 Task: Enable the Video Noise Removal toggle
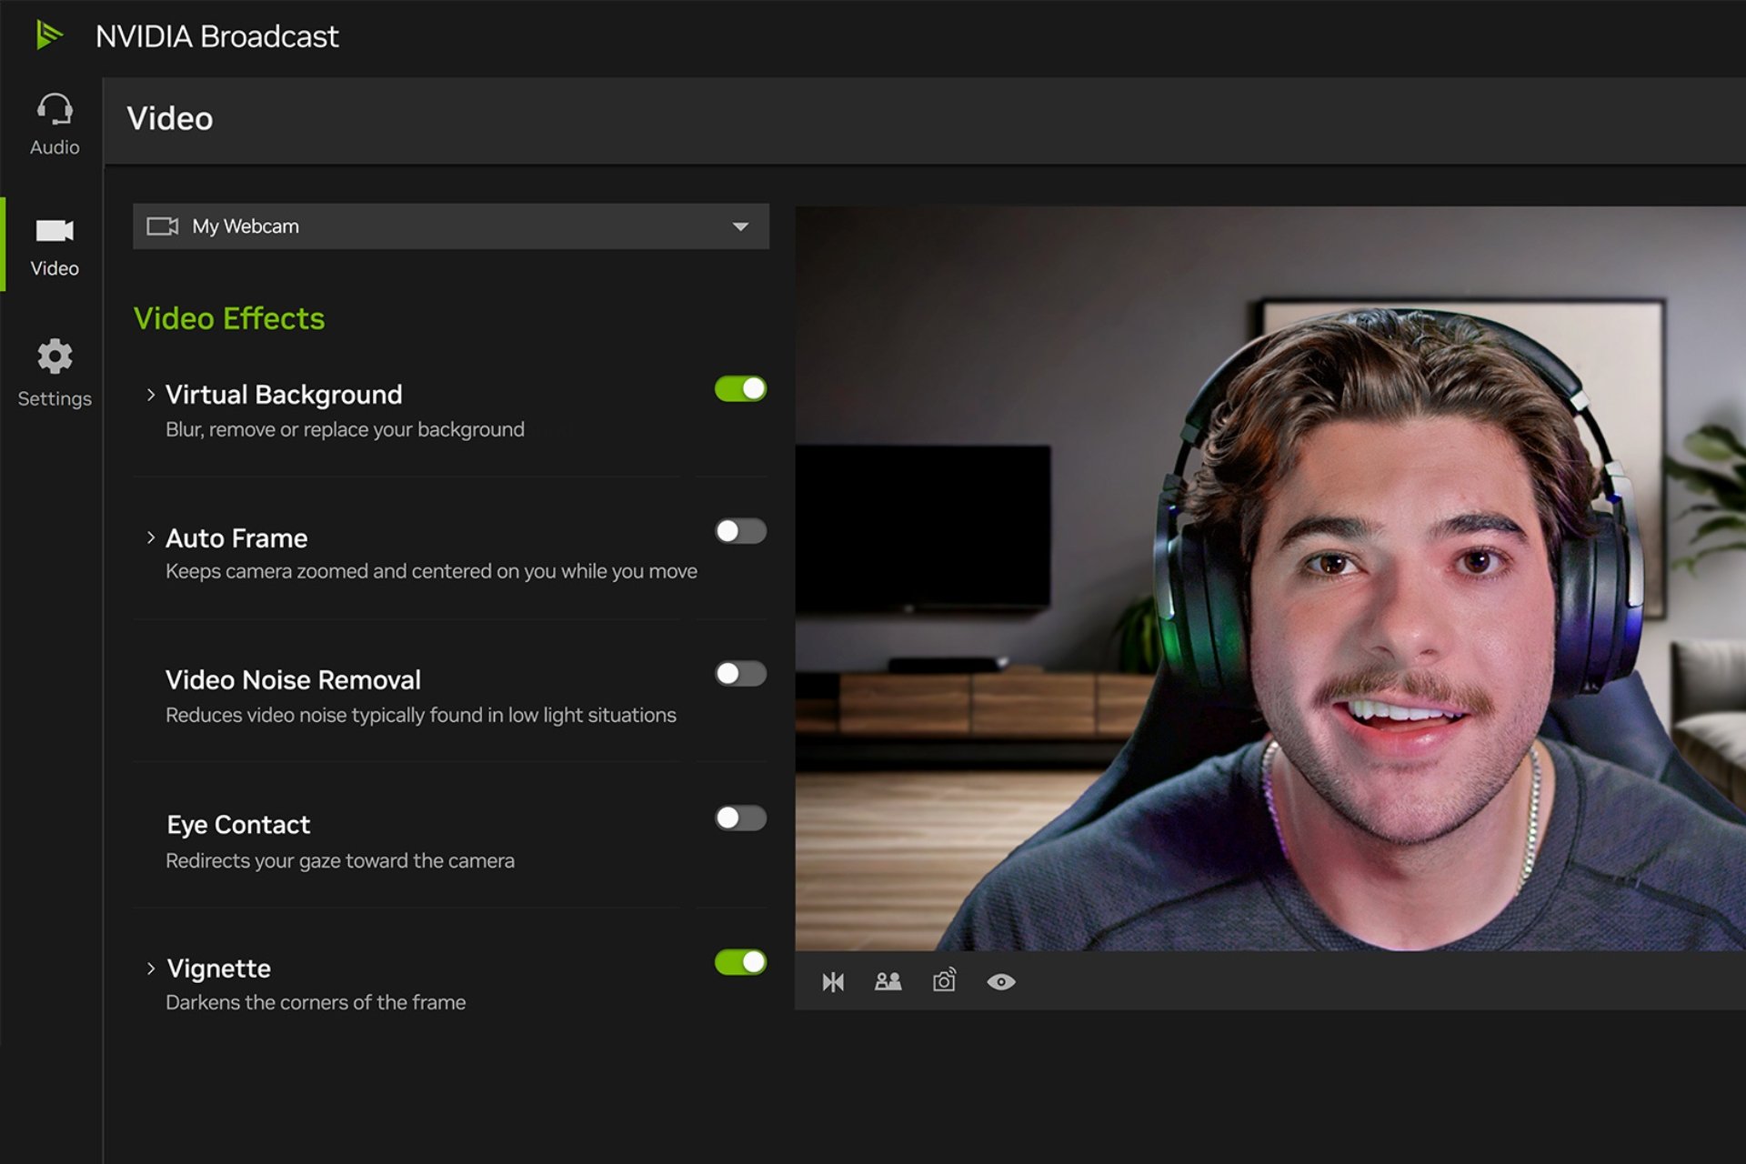[740, 674]
